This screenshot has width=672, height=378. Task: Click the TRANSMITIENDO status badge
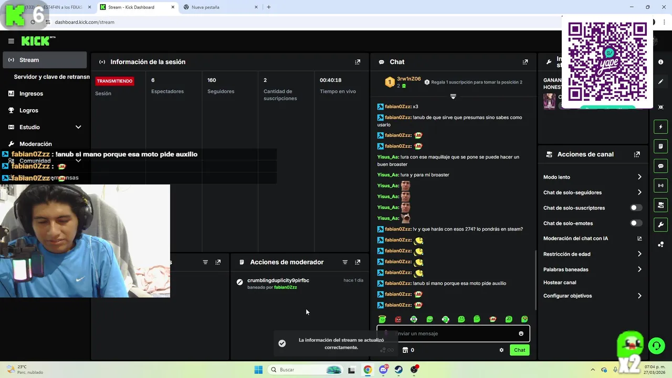click(114, 81)
